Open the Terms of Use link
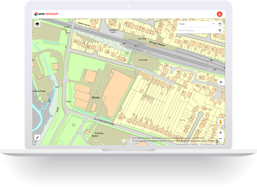This screenshot has height=187, width=257. (220, 144)
